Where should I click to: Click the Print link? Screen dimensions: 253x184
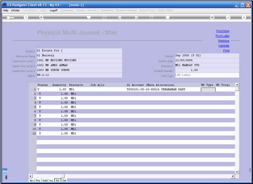tap(226, 51)
